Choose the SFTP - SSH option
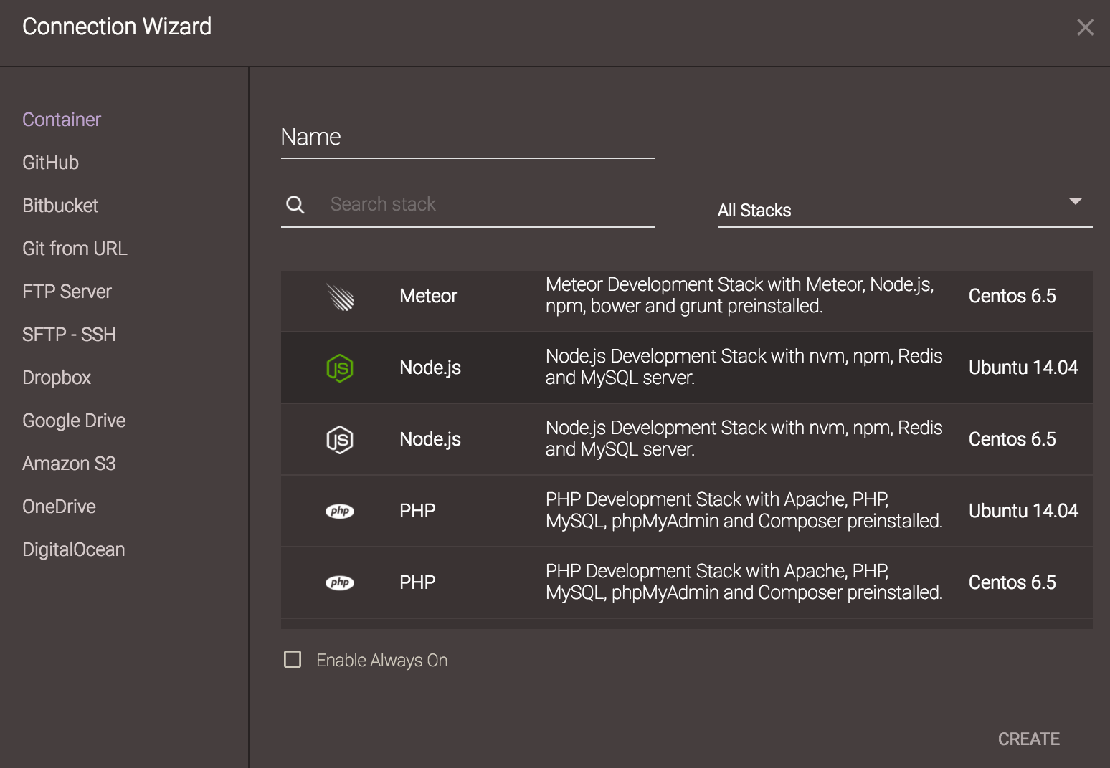1110x768 pixels. [69, 335]
